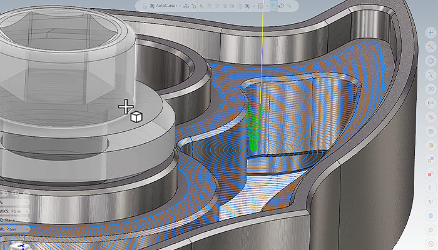Click the blue layers icon in right sidebar

431,216
